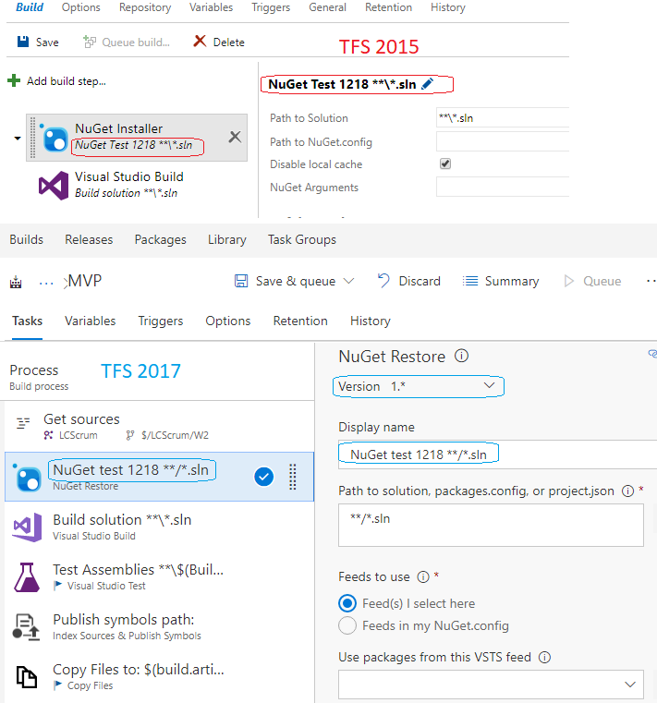Click the Discard undo arrow icon

(x=383, y=281)
